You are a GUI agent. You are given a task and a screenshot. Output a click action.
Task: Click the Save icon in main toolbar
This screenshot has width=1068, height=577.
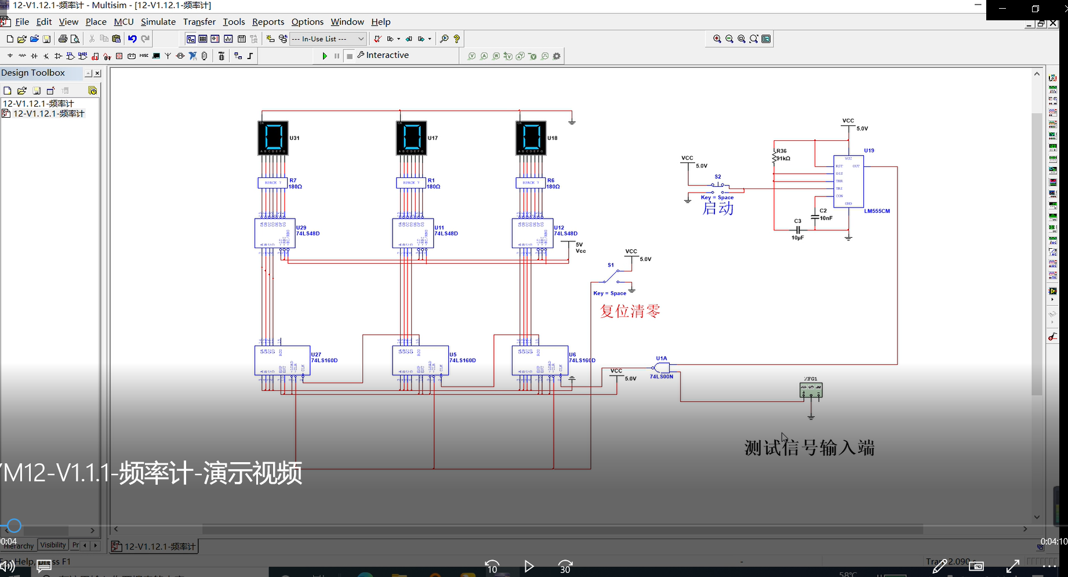pos(46,39)
